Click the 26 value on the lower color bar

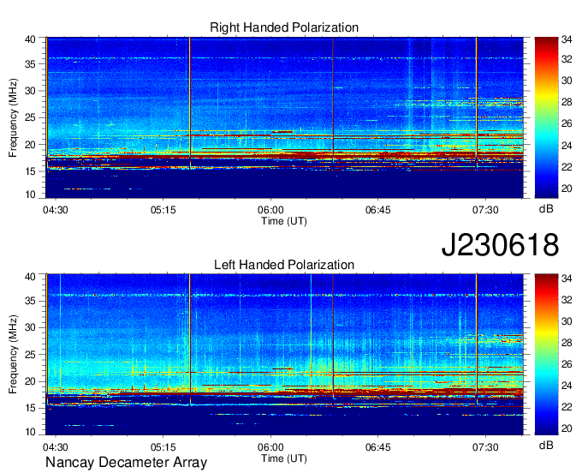click(567, 364)
